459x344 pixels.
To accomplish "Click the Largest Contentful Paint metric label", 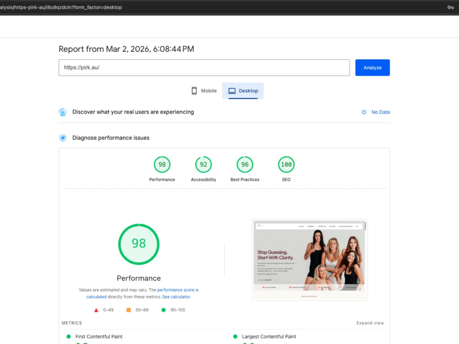I will (x=269, y=336).
